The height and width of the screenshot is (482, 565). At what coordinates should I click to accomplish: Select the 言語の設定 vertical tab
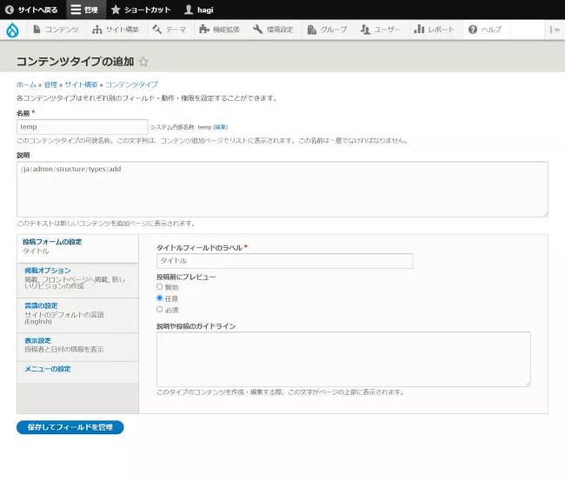pyautogui.click(x=77, y=315)
